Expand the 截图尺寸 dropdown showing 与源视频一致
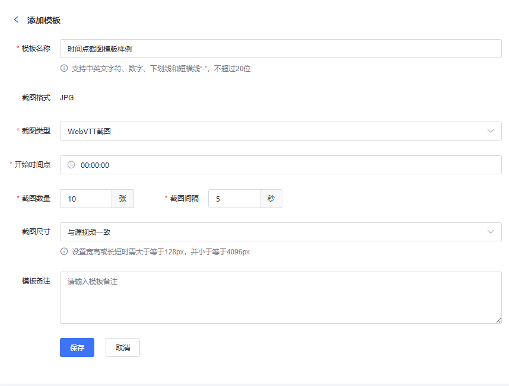 281,232
